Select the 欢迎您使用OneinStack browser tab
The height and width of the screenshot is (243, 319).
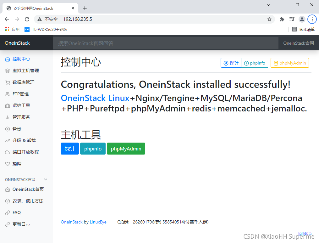[40, 8]
